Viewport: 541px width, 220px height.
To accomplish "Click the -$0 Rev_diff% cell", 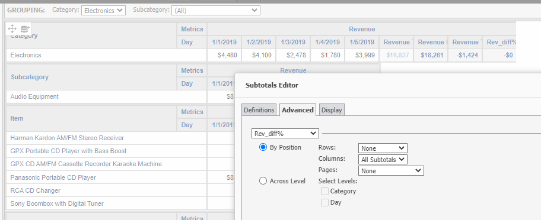I will coord(499,56).
